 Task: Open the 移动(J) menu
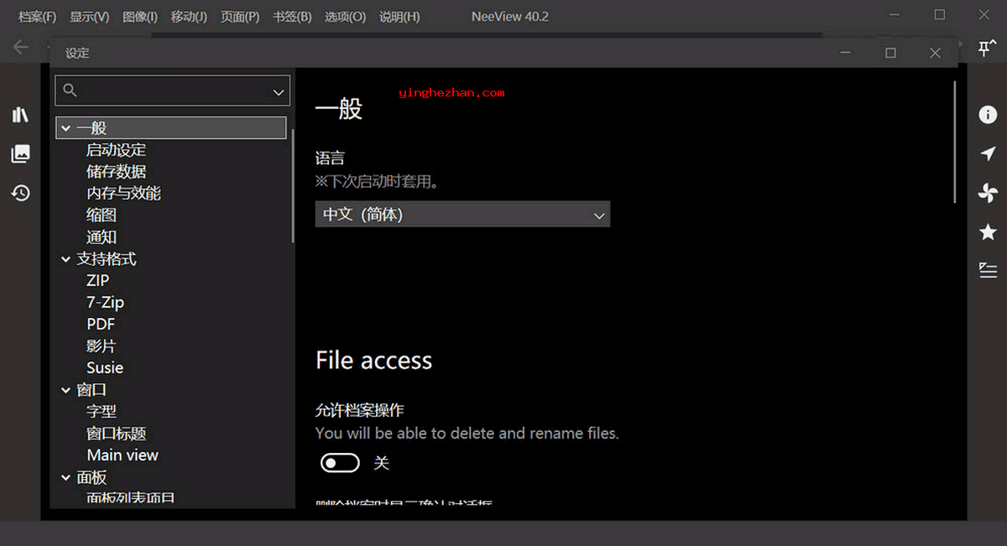189,17
